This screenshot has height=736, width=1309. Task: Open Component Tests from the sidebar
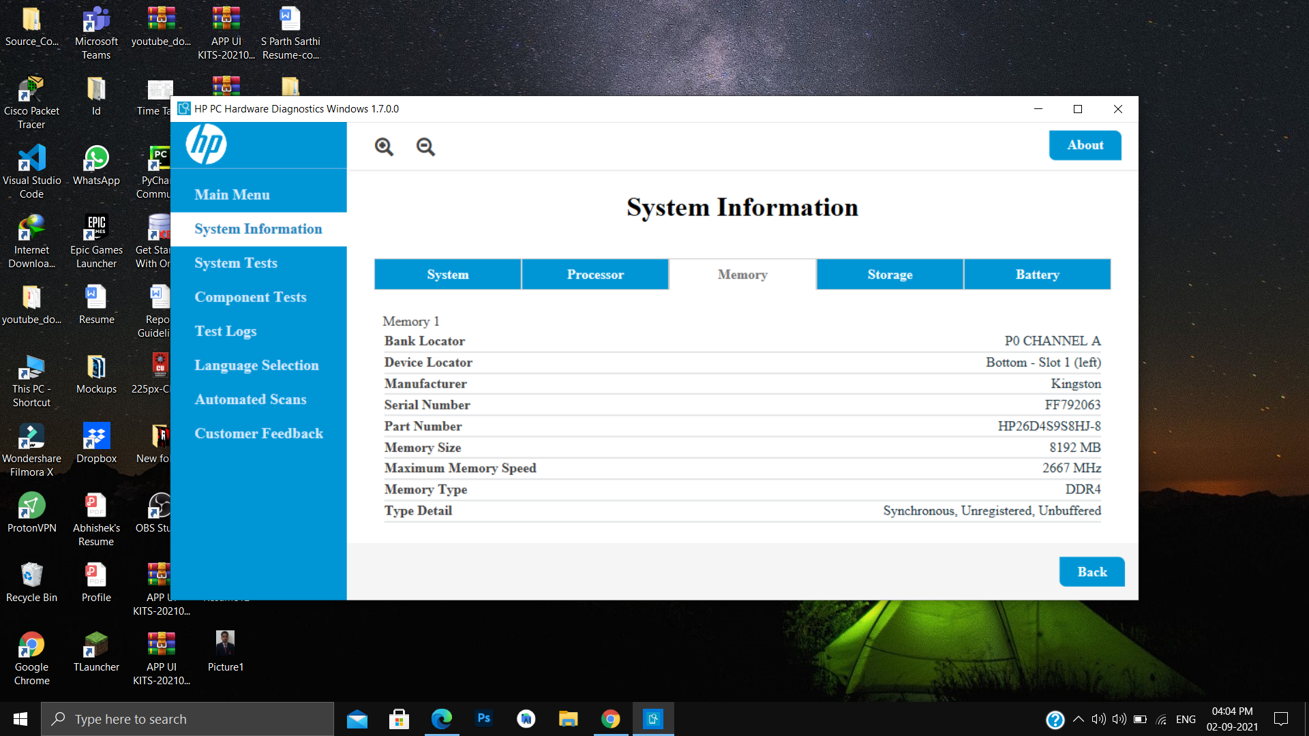tap(250, 297)
